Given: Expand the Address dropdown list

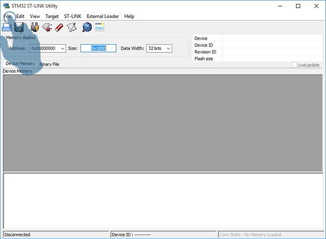Looking at the screenshot, I should tap(62, 48).
